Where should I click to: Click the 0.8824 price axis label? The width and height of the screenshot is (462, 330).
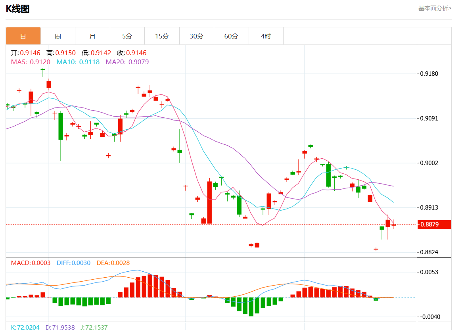pos(429,252)
